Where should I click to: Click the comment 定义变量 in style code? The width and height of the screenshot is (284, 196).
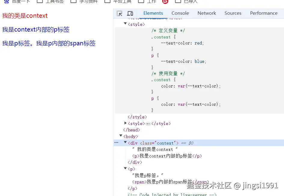pyautogui.click(x=168, y=30)
